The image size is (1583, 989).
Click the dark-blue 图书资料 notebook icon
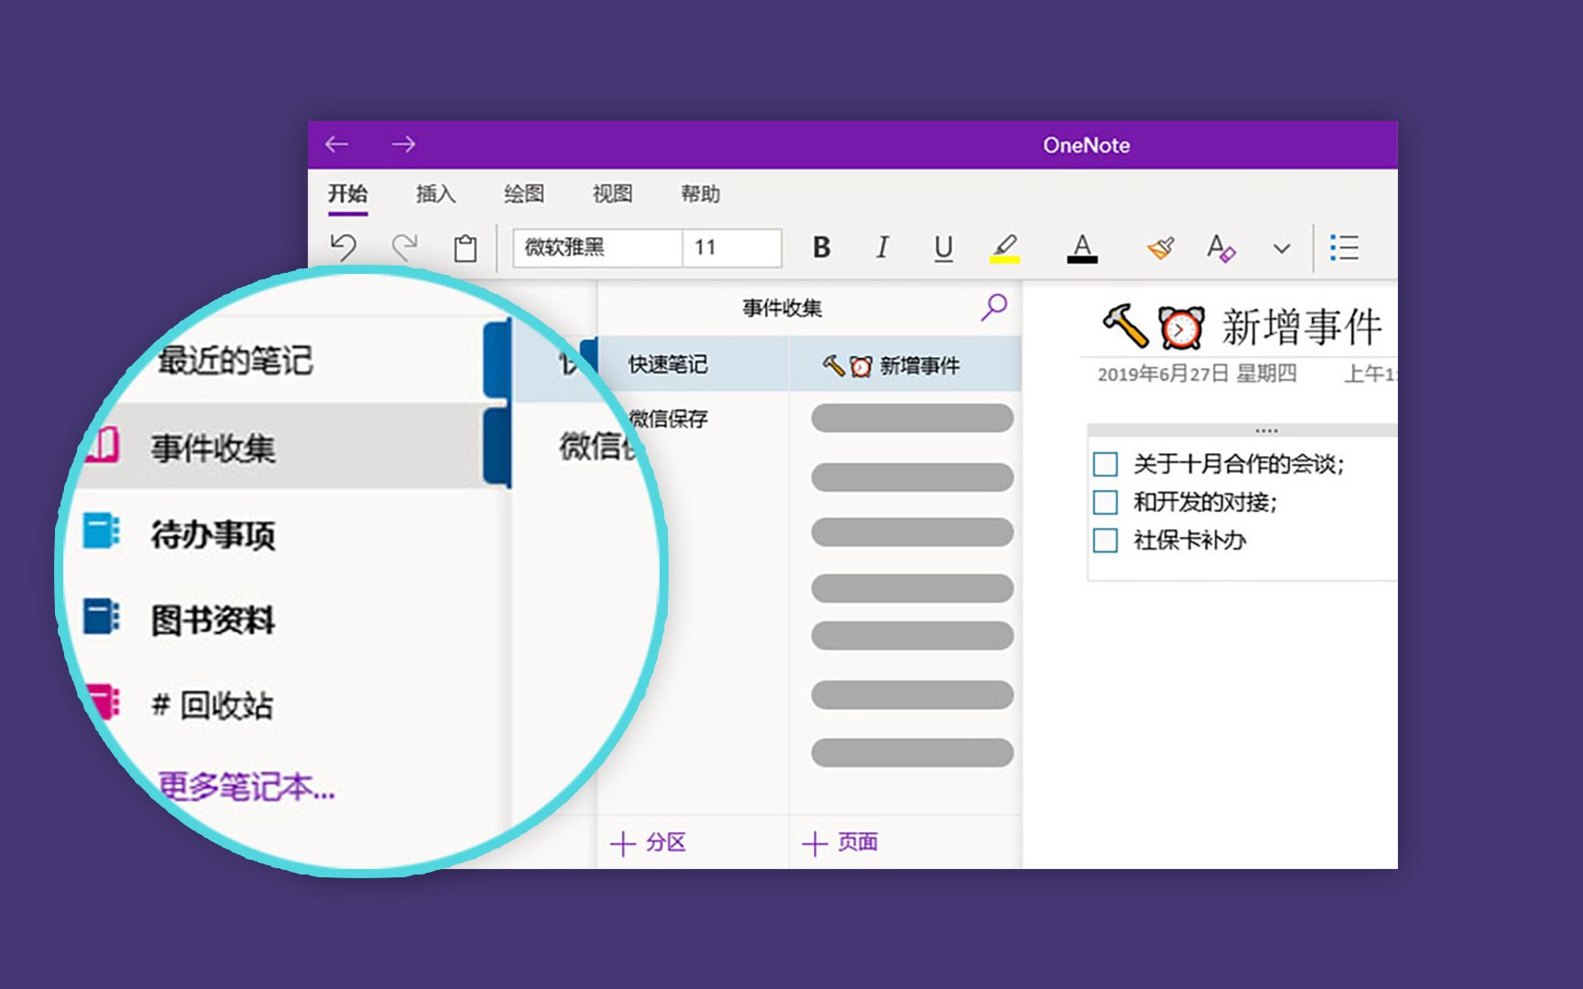click(101, 616)
